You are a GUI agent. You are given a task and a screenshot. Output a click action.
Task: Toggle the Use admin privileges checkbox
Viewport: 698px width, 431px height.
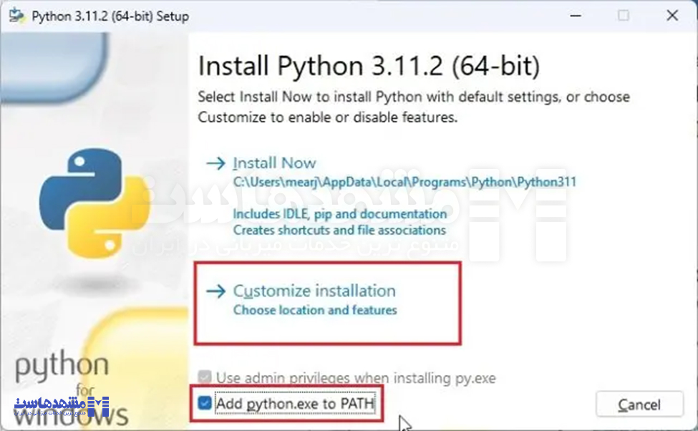point(205,377)
